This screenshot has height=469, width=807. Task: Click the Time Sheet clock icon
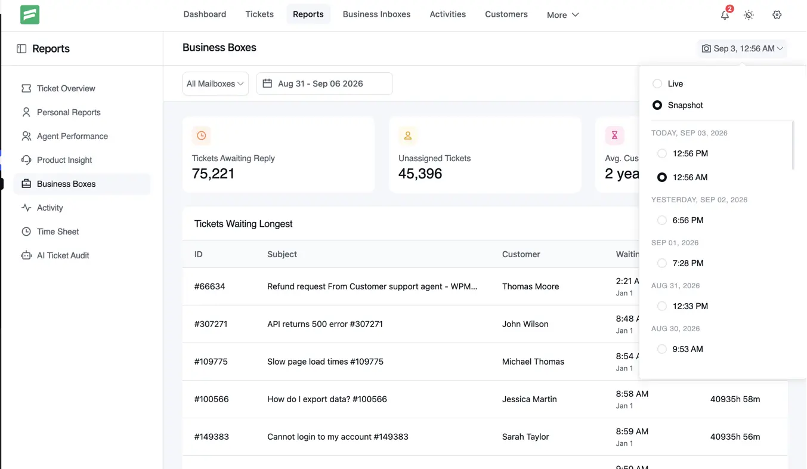point(26,232)
